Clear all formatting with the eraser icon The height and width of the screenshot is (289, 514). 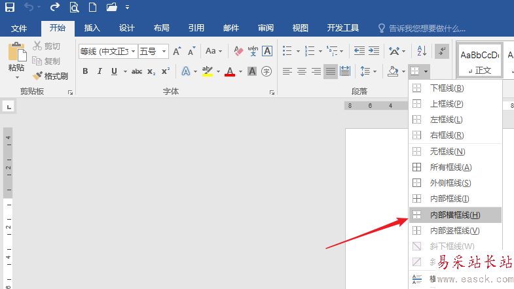tap(238, 52)
